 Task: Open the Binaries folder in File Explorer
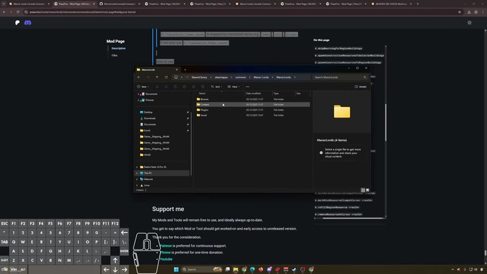click(x=253, y=99)
